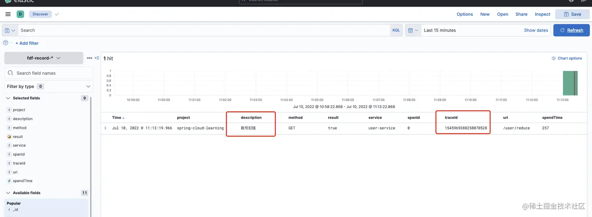Collapse the Selected fields section
Viewport: 592px width, 217px height.
click(x=8, y=98)
